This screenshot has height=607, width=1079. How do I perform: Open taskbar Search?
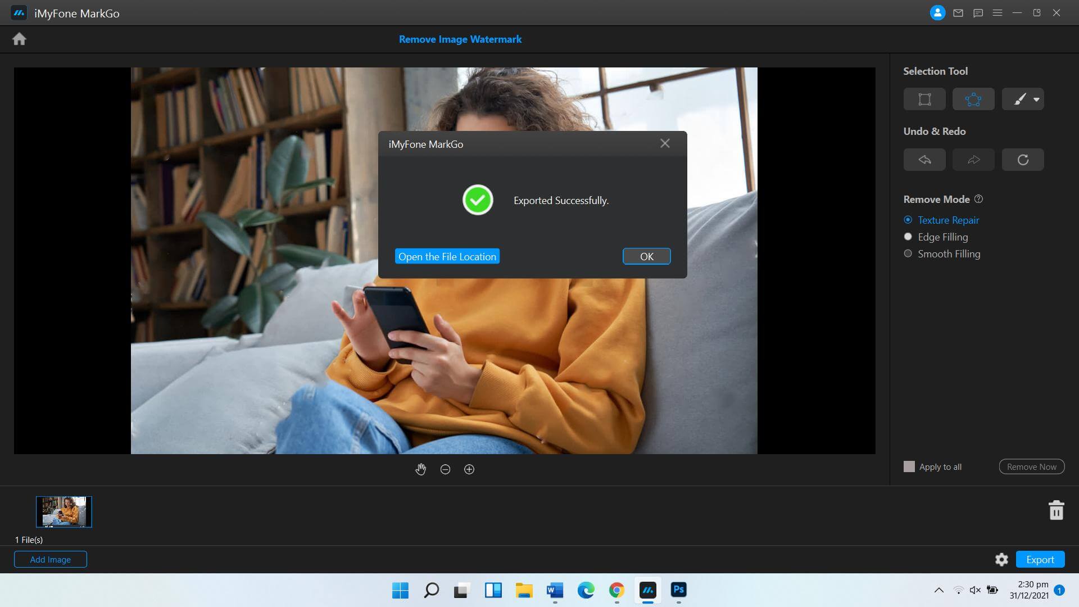coord(431,590)
